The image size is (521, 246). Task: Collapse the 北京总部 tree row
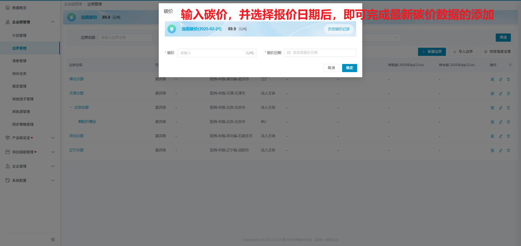(x=70, y=108)
